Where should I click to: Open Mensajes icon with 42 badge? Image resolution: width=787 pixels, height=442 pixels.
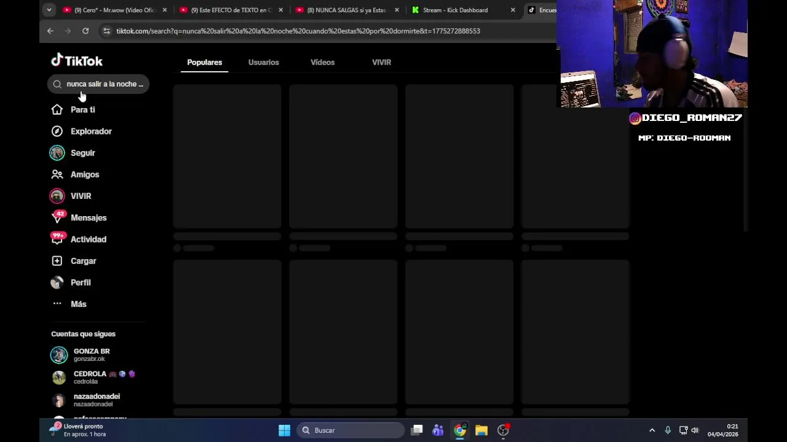57,217
